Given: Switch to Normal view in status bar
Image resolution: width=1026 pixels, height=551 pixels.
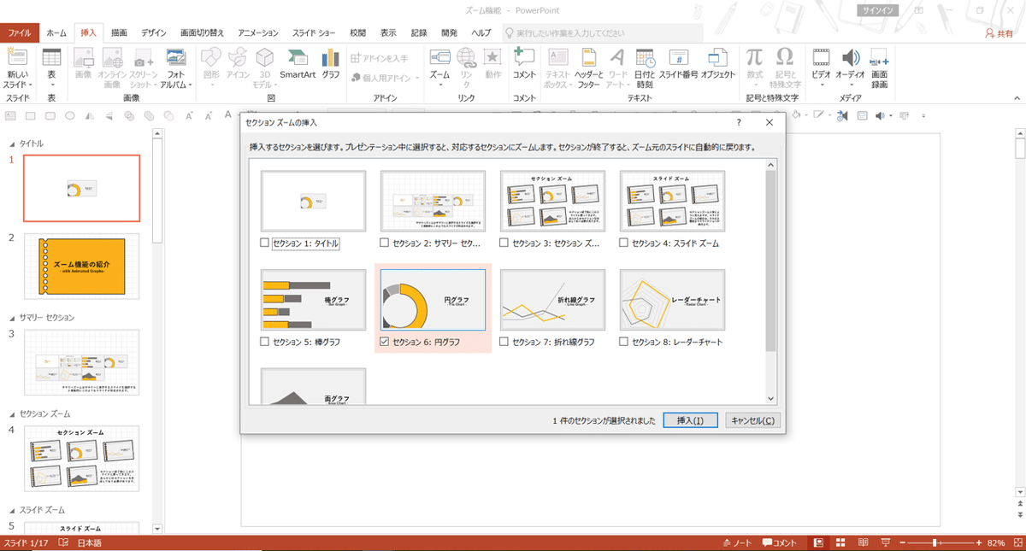Looking at the screenshot, I should click(x=819, y=543).
